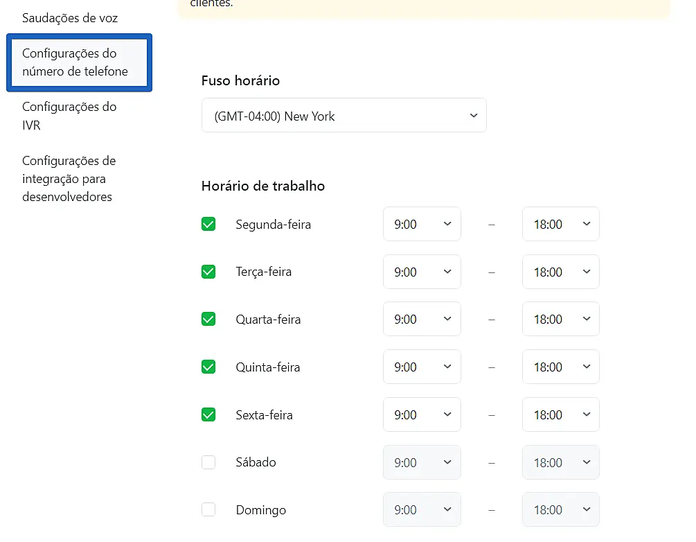Open Configurações de integração para desenvolvedores
Viewport: 696px width, 542px height.
(69, 179)
